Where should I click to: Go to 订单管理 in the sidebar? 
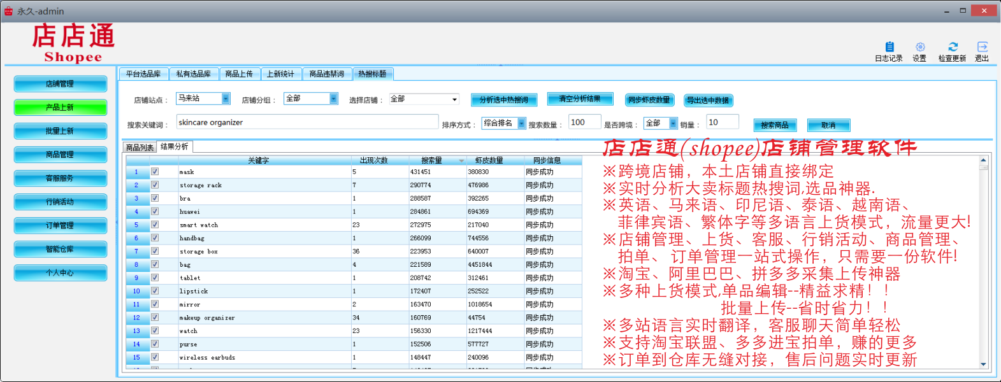tap(60, 225)
